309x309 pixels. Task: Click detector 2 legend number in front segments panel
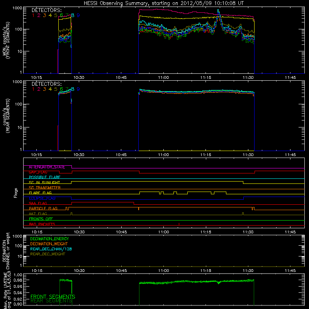pyautogui.click(x=39, y=15)
